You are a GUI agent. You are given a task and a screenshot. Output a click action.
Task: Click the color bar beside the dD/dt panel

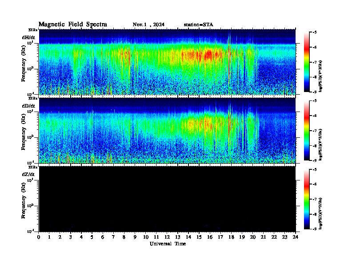307,131
